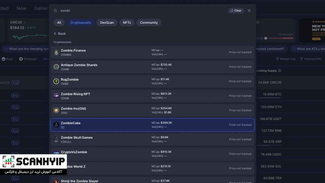Click the '60.57B XRP' supply value
Image resolution: width=325 pixels, height=183 pixels.
pos(272,142)
